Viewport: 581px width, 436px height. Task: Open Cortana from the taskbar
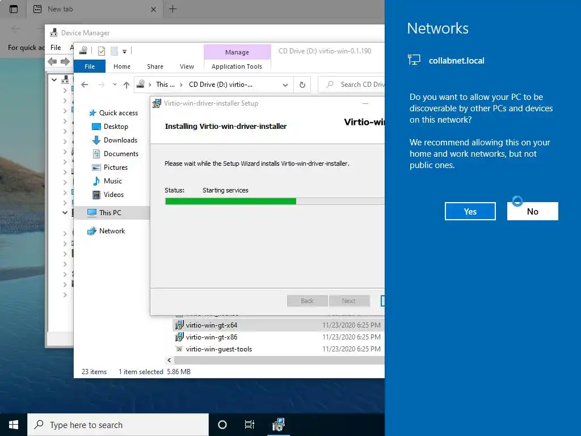point(222,425)
